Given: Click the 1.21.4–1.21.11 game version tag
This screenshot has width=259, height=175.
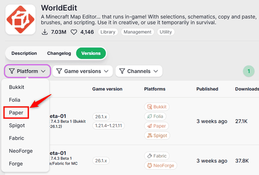Looking at the screenshot, I should point(108,126).
